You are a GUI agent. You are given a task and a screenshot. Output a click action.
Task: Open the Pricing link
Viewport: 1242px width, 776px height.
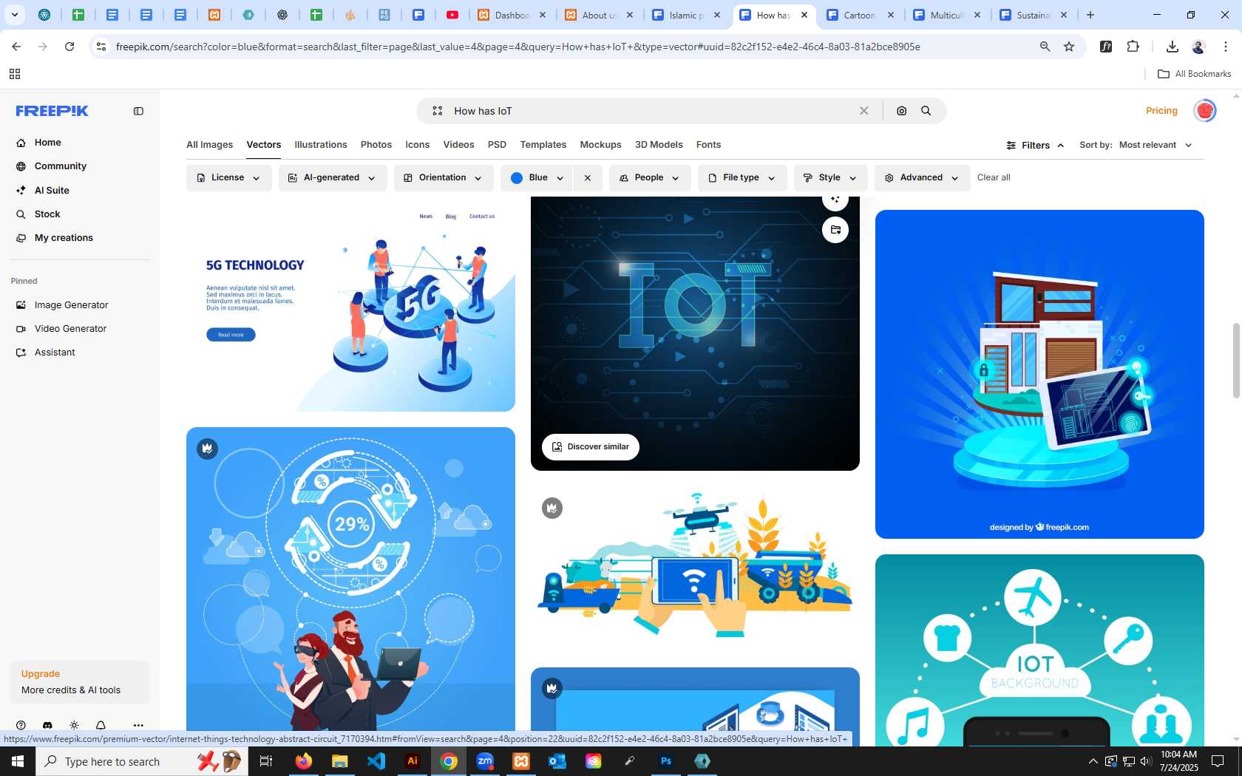tap(1161, 111)
